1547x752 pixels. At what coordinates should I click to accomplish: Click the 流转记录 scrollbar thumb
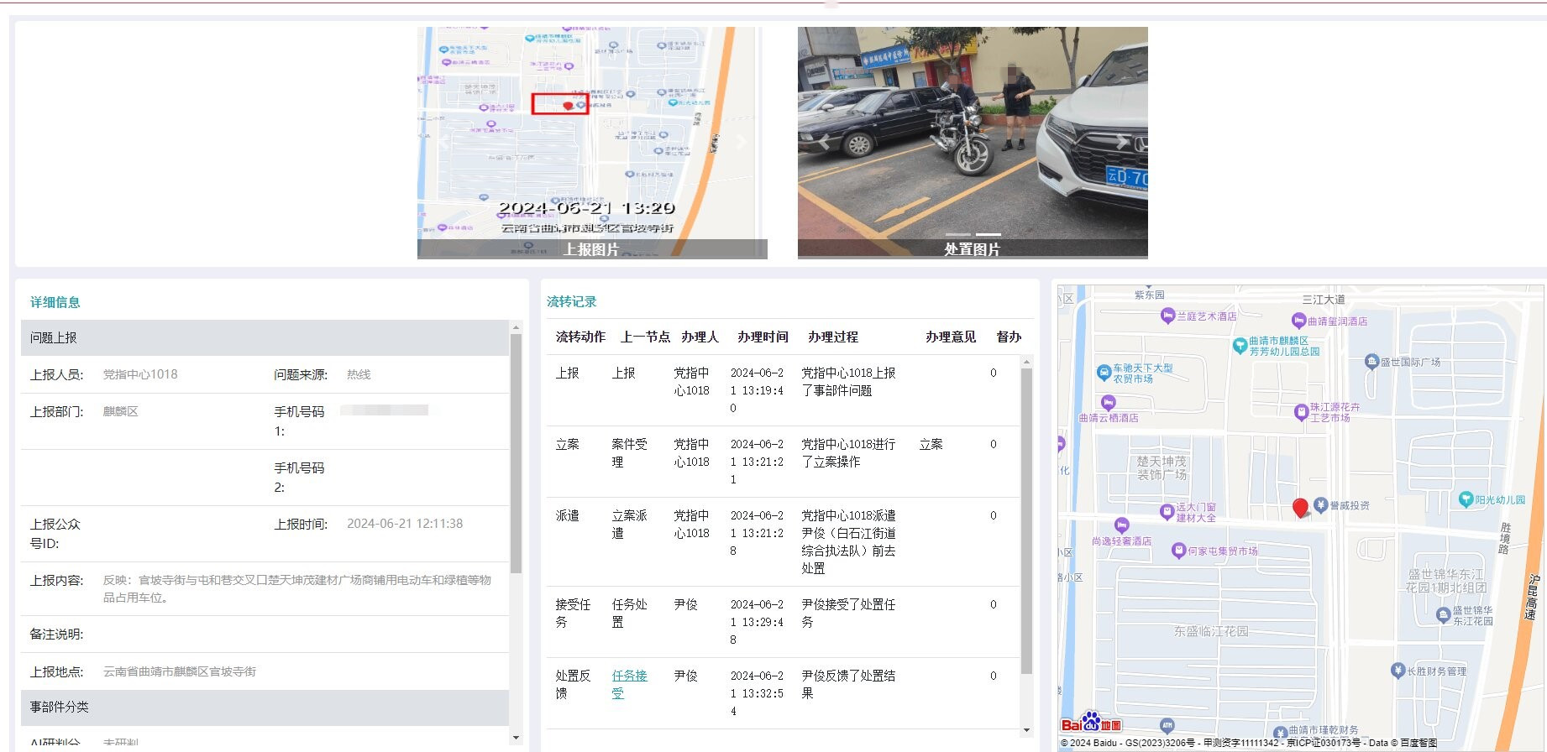1026,521
